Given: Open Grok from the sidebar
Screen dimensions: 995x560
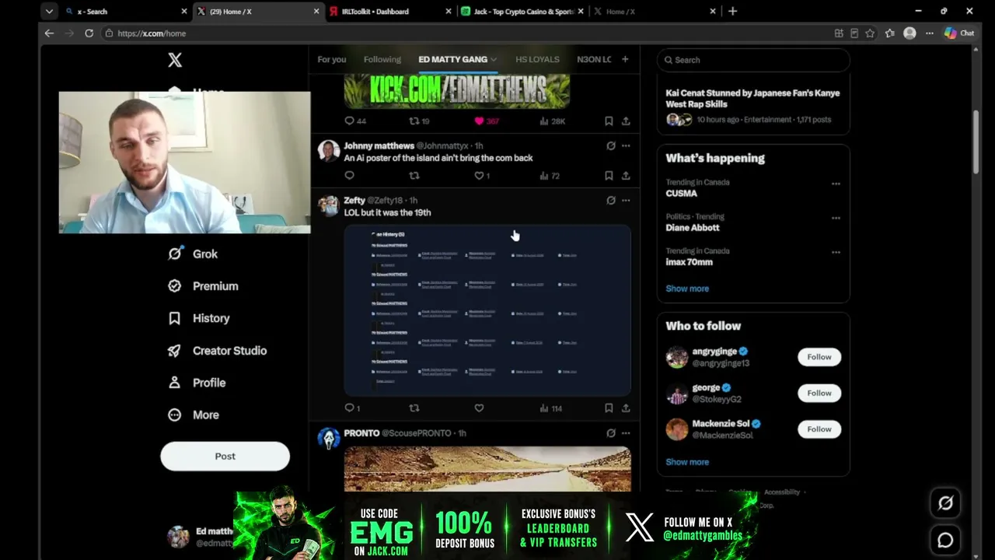Looking at the screenshot, I should coord(194,254).
